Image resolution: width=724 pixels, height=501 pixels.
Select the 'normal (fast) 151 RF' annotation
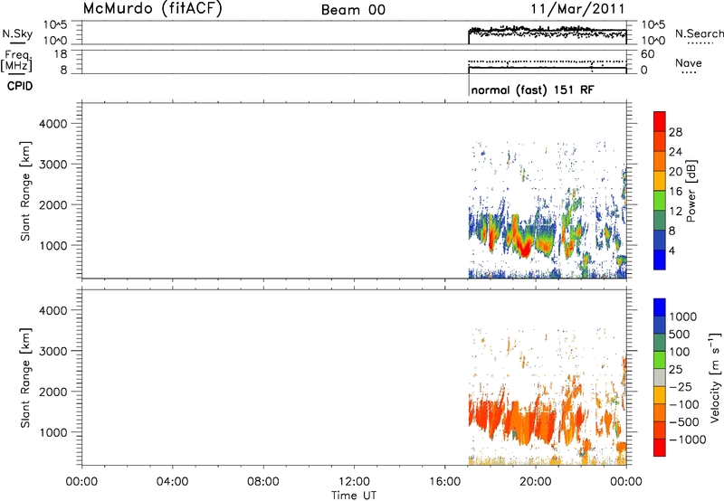click(533, 90)
